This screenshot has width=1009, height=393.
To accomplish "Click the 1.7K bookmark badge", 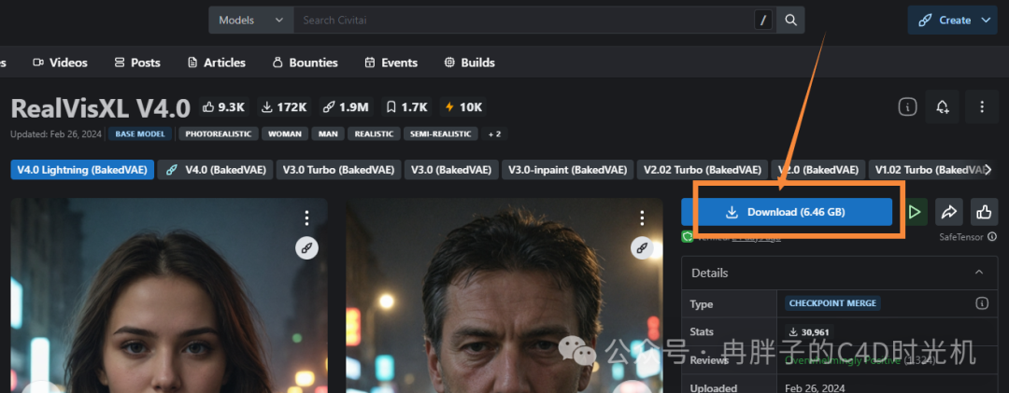I will [406, 106].
